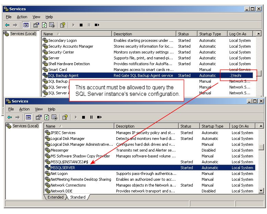Restart Service button in top Services window

[x=97, y=25]
